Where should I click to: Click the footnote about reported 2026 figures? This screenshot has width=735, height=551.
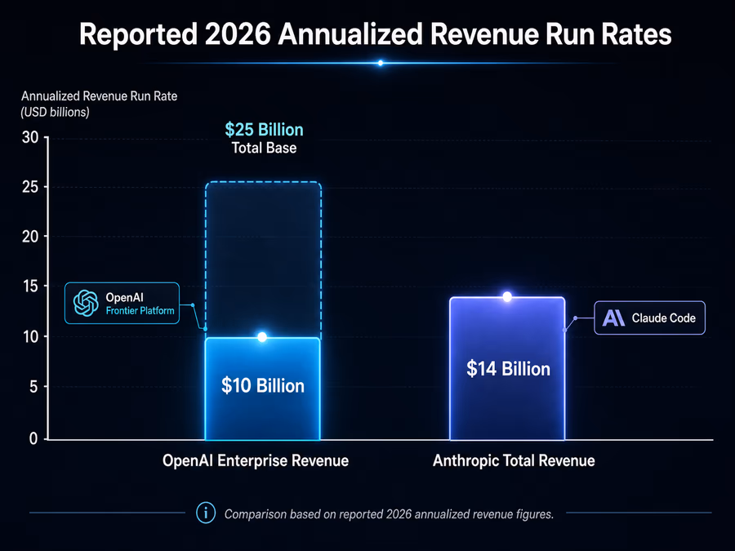tap(389, 514)
